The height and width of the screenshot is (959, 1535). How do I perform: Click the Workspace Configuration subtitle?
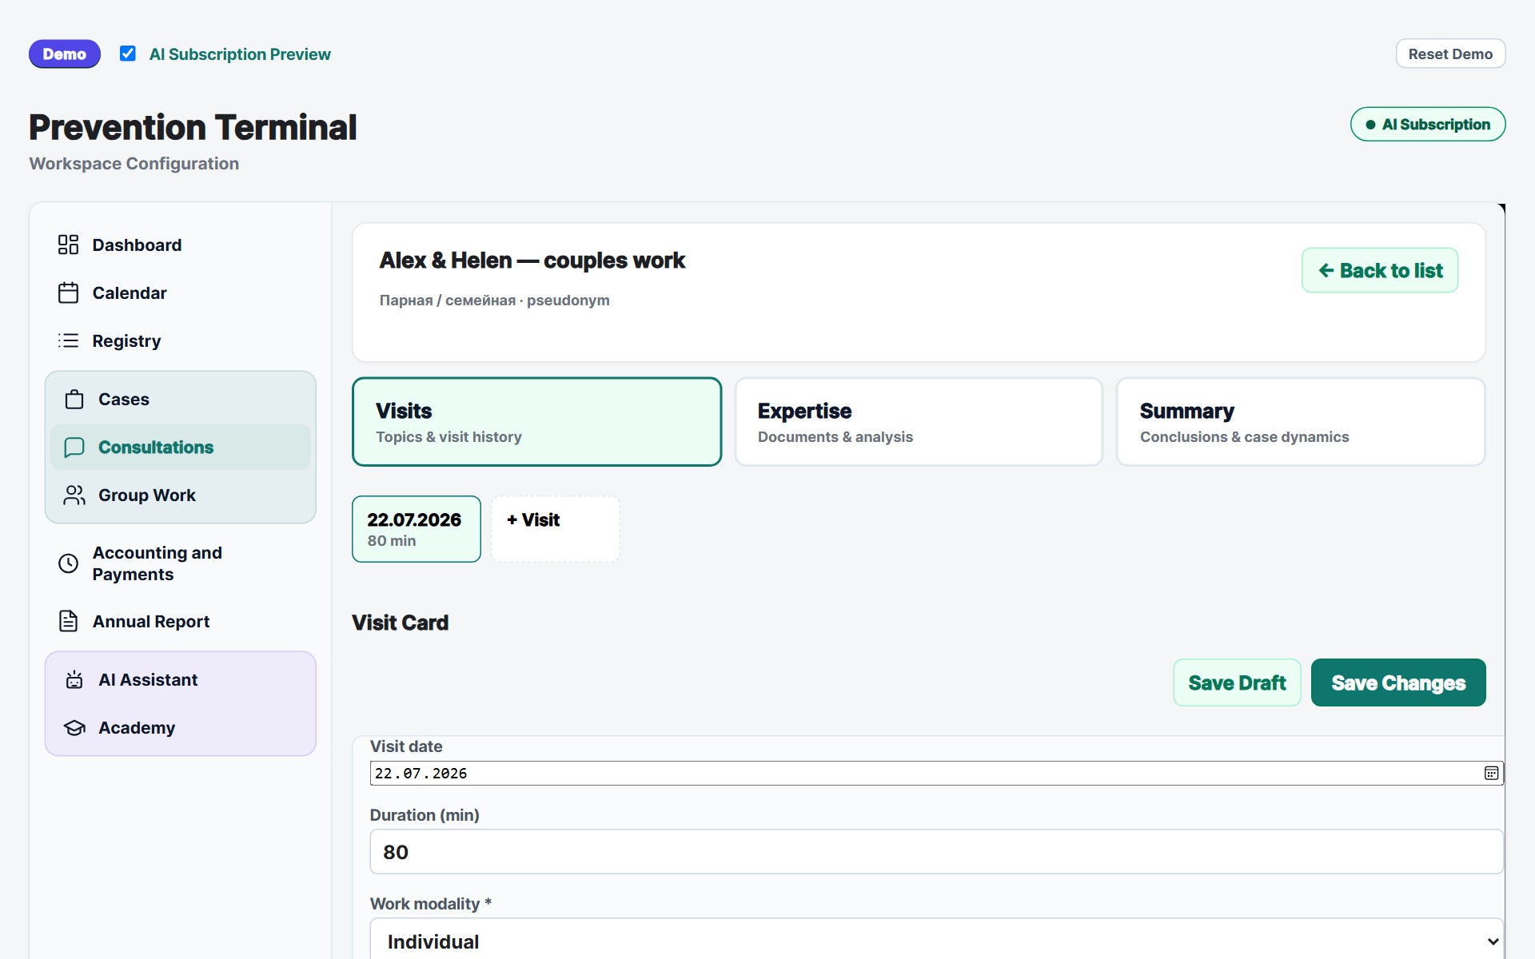pos(134,163)
